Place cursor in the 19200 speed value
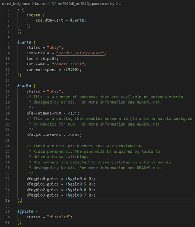The height and width of the screenshot is (227, 195). click(x=71, y=70)
